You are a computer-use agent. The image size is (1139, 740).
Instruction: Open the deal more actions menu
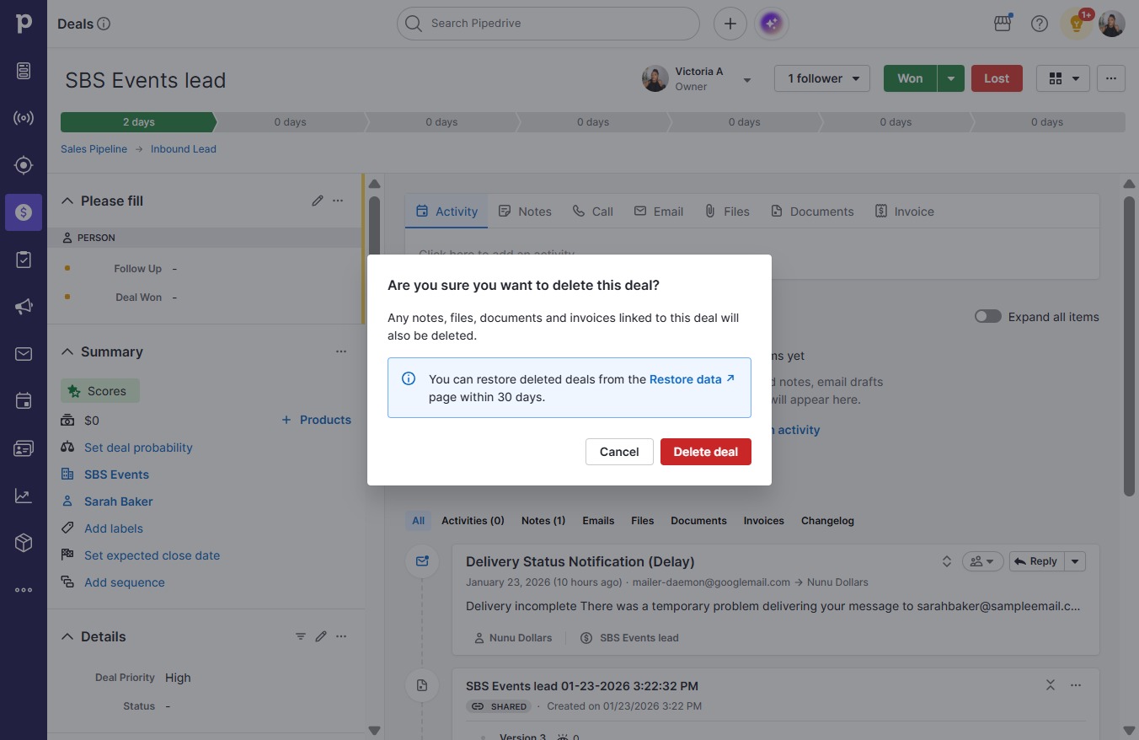1111,78
